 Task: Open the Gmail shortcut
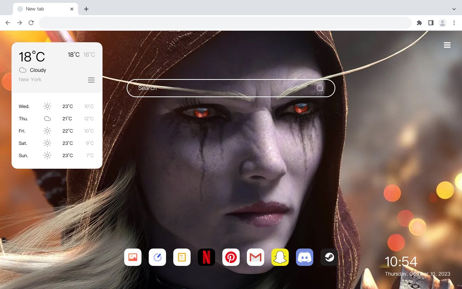click(x=256, y=257)
